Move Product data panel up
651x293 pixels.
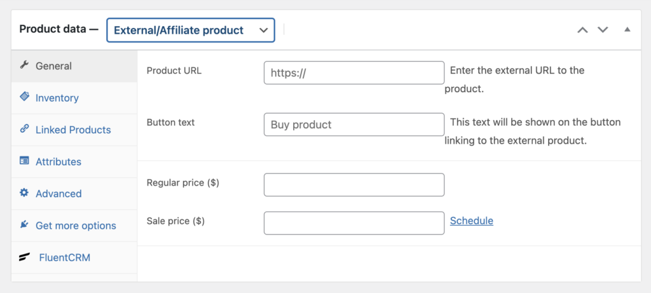pos(583,30)
